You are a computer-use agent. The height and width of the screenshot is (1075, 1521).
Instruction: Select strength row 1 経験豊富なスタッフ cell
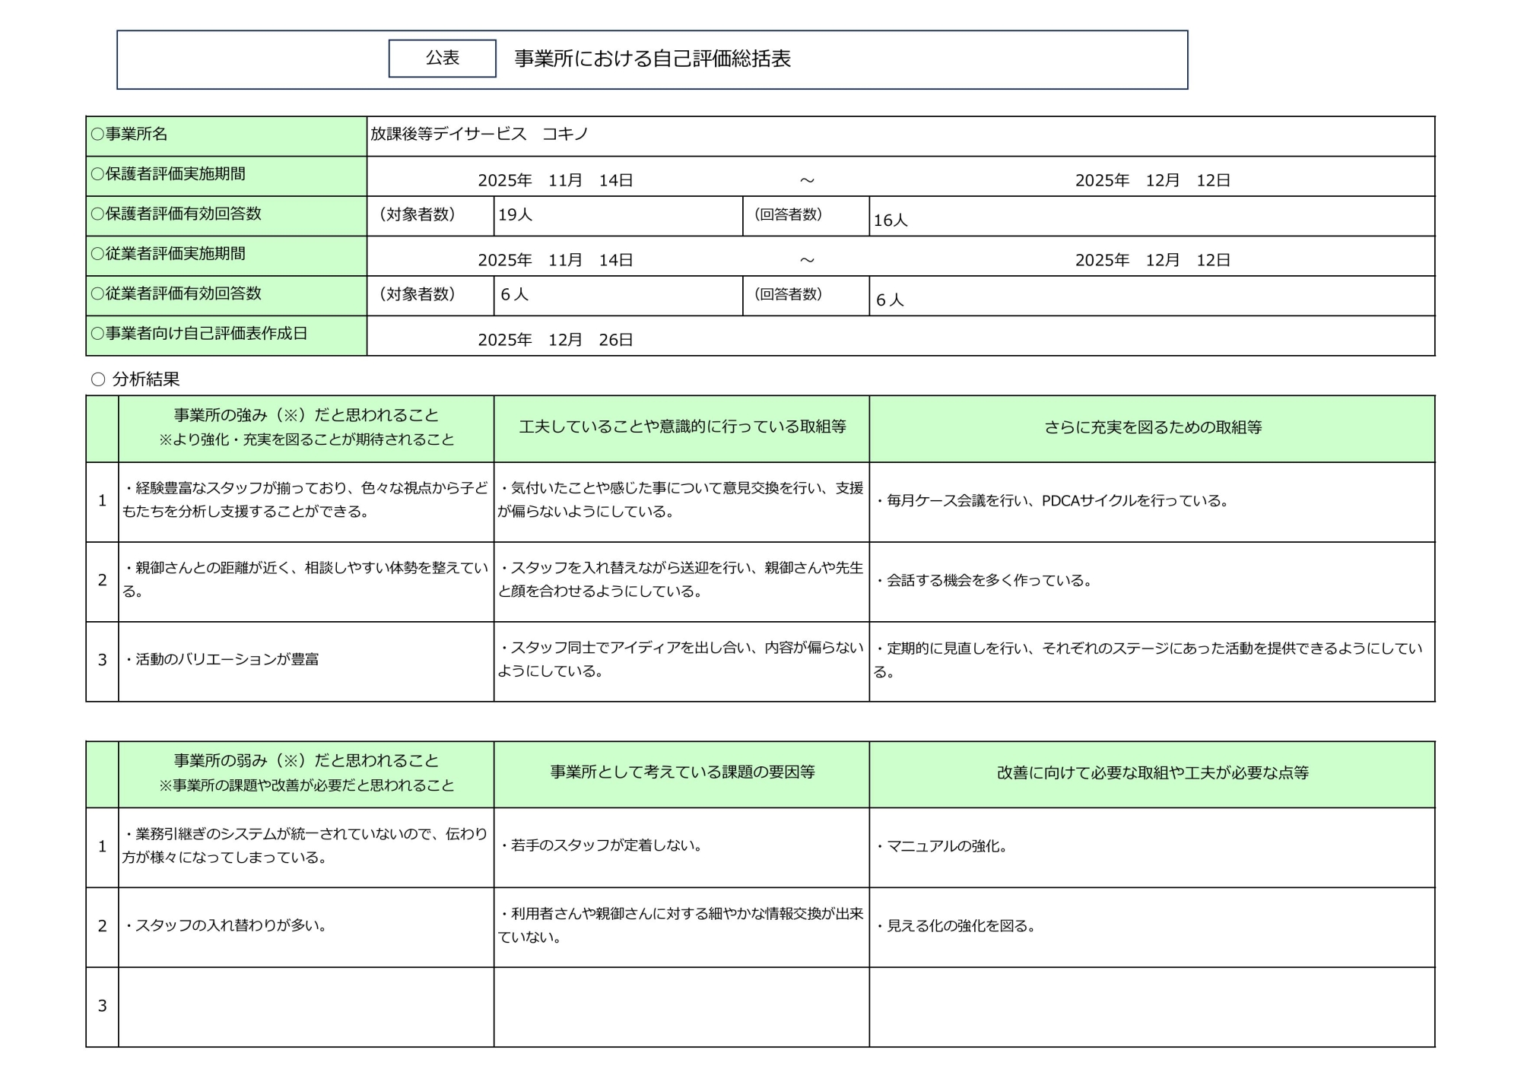point(306,500)
